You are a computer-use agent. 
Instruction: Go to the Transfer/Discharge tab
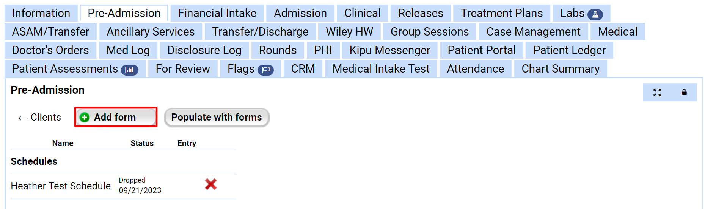click(x=260, y=32)
